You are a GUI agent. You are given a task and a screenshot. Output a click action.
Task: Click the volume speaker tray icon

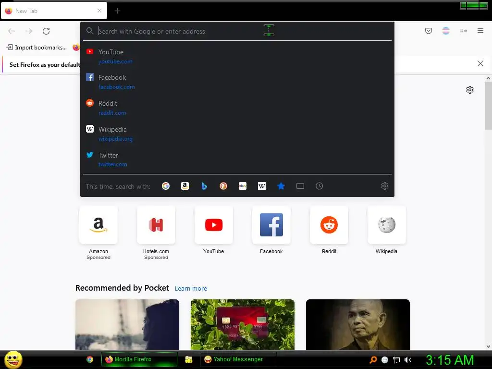point(407,360)
